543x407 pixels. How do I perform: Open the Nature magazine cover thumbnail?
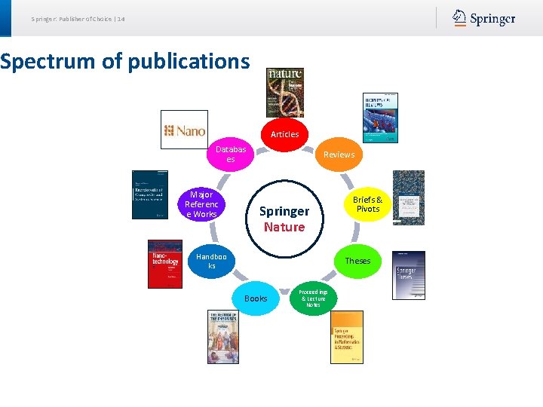click(x=285, y=93)
